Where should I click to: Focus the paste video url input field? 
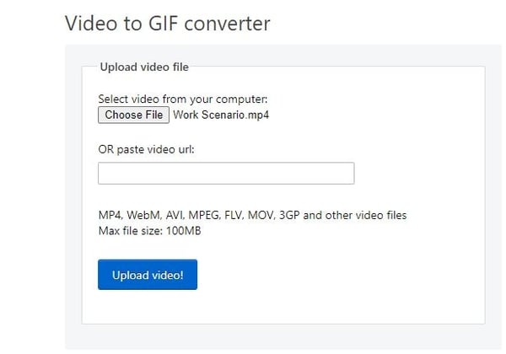[226, 174]
